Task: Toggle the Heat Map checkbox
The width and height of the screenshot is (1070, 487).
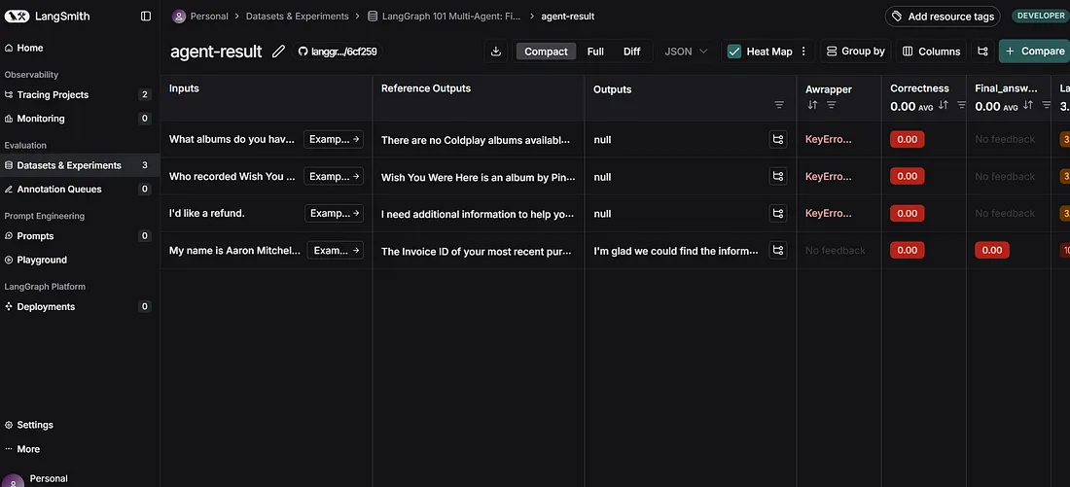Action: (x=734, y=52)
